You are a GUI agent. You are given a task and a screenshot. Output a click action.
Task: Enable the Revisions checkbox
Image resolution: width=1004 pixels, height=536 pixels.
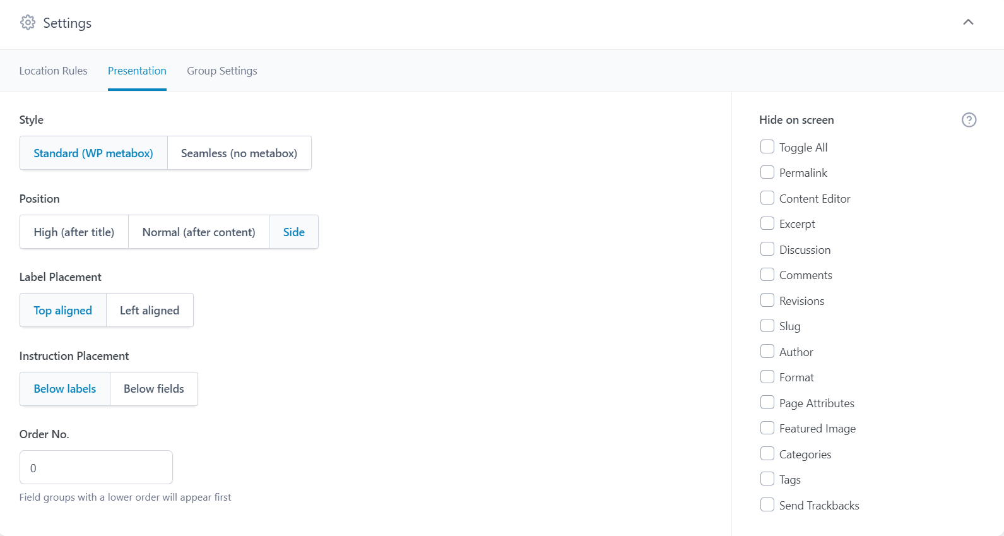click(x=767, y=300)
